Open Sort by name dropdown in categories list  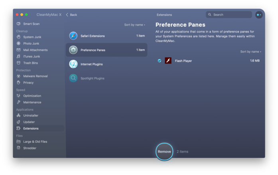pos(134,25)
